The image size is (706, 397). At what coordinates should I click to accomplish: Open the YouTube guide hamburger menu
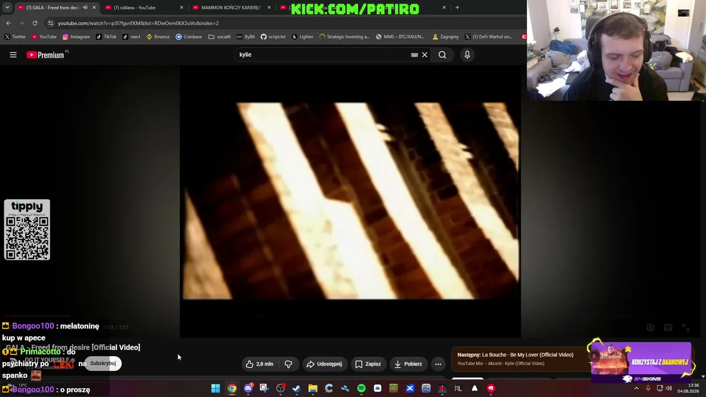pyautogui.click(x=13, y=55)
